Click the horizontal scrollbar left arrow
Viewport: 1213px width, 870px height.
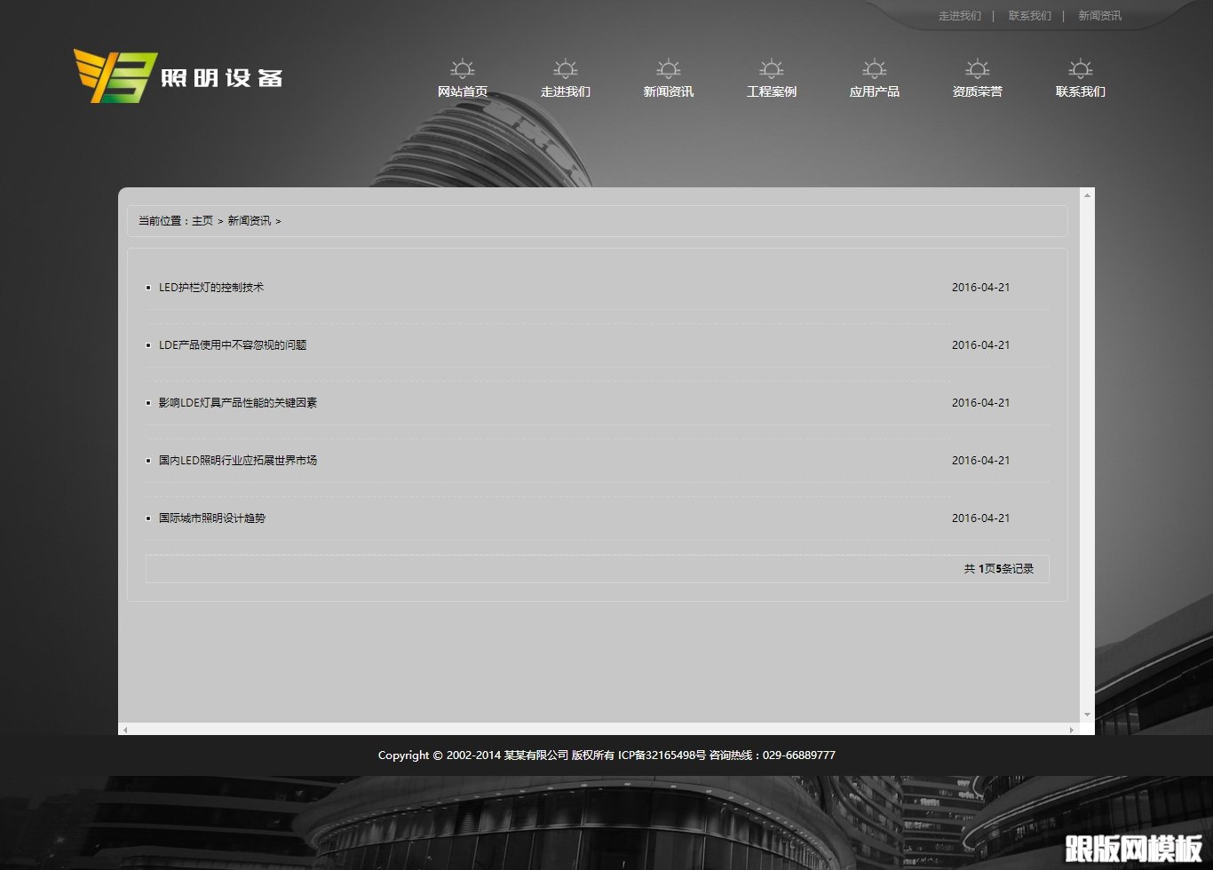tap(125, 730)
